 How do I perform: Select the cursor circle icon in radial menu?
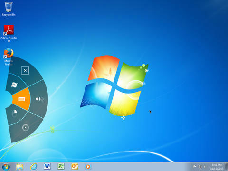26,128
